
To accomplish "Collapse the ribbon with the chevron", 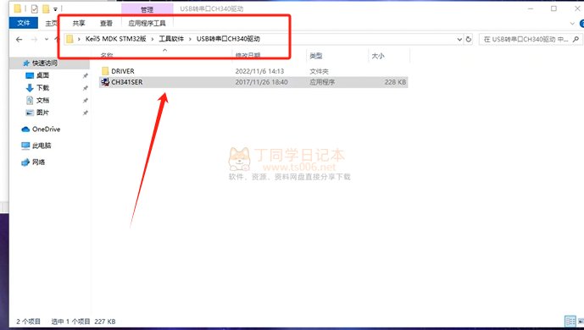I will click(x=572, y=24).
